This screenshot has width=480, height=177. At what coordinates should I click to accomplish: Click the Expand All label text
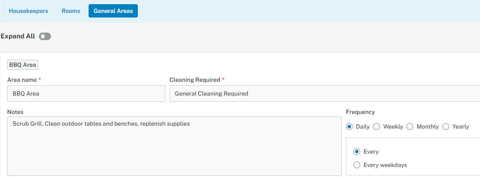point(18,36)
